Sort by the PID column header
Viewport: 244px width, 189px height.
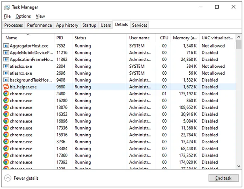click(63, 38)
